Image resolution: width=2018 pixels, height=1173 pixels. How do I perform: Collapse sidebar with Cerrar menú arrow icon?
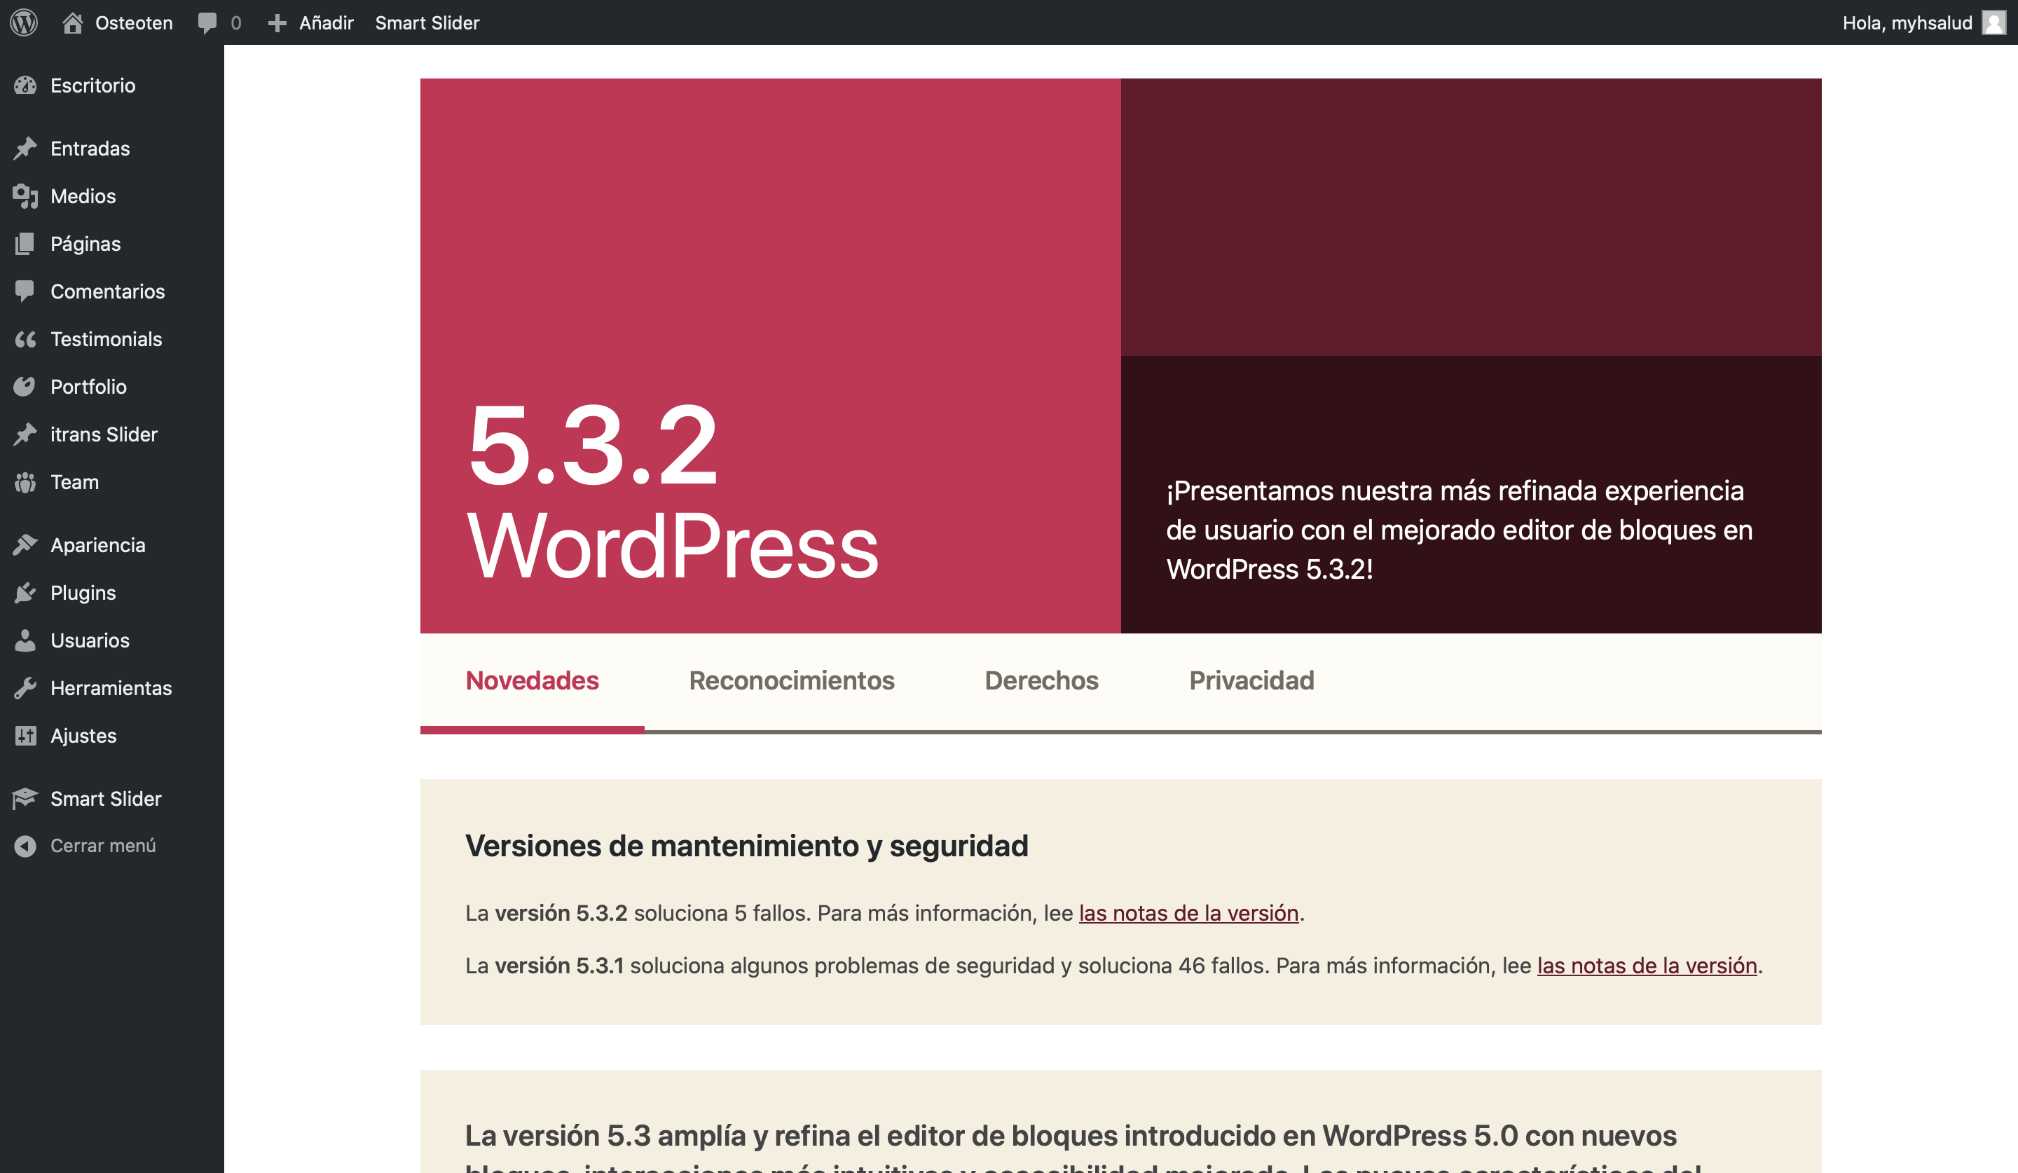26,846
